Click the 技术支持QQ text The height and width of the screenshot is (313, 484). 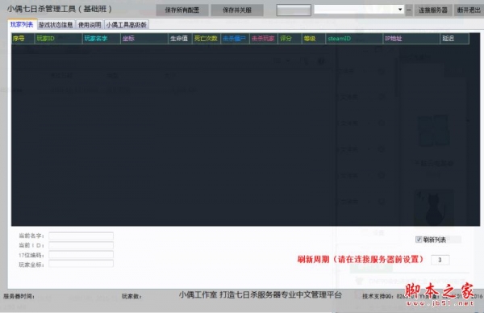(378, 296)
